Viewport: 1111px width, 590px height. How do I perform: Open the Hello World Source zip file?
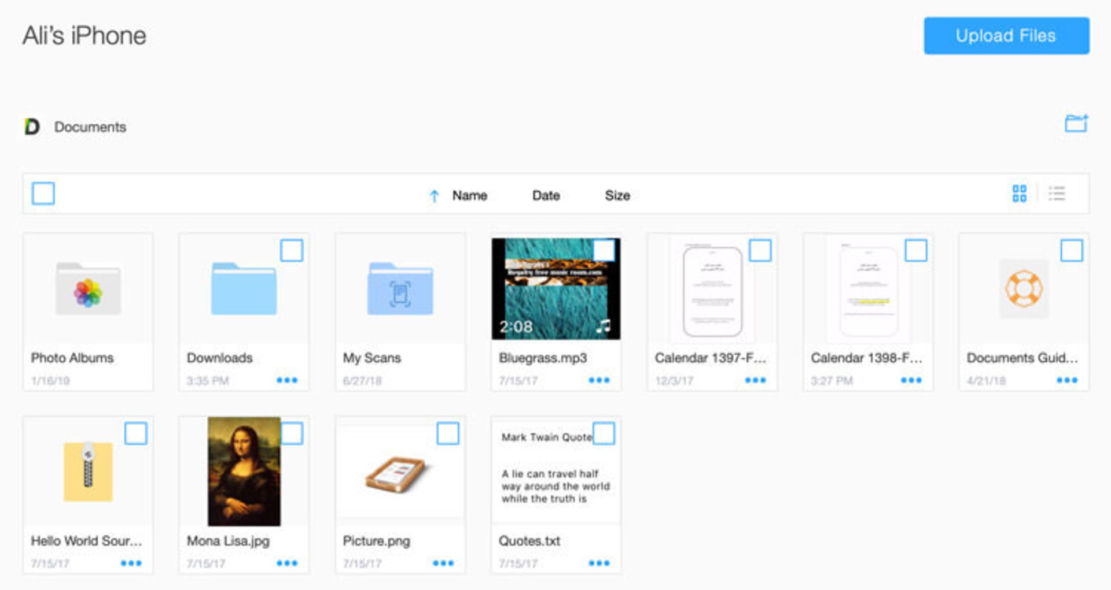click(x=87, y=473)
